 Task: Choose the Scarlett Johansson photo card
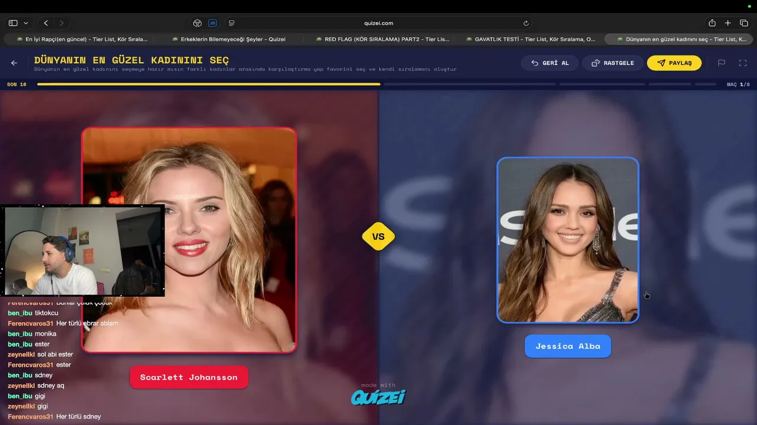tap(189, 240)
